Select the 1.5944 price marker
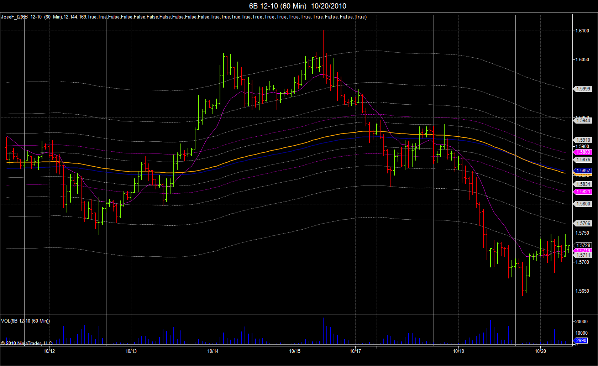The image size is (598, 366). [583, 120]
